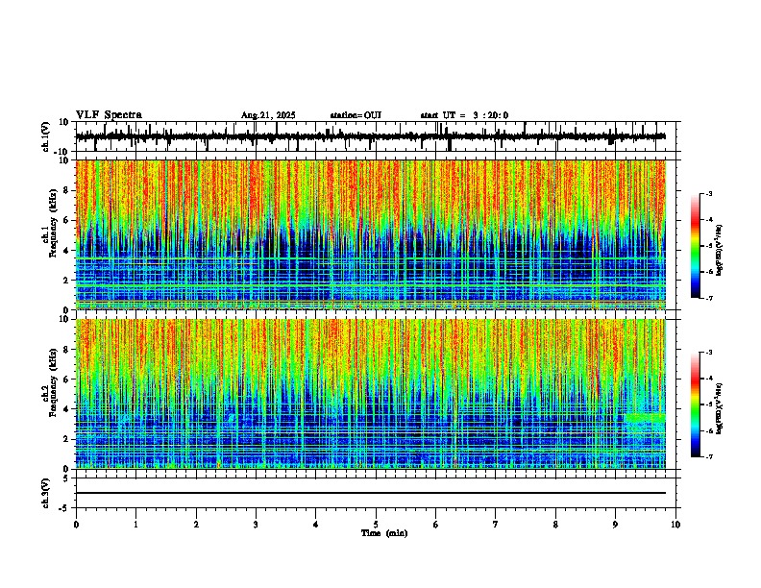This screenshot has height=588, width=761.
Task: Click the ch.2 color scale bar
Action: pos(696,404)
